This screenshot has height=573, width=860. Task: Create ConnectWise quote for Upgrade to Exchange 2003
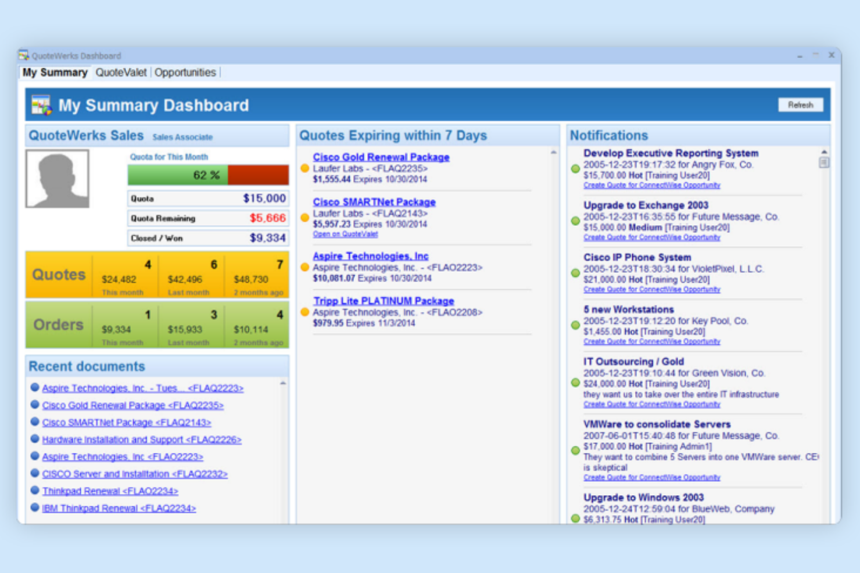tap(652, 237)
